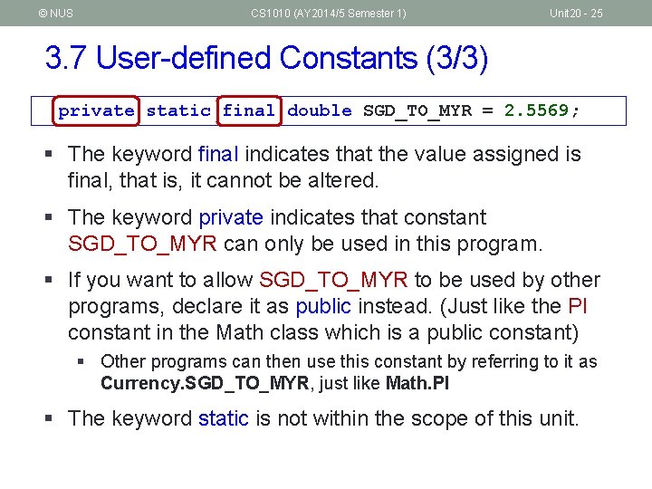Click bold 'Math.PI' text

417,382
